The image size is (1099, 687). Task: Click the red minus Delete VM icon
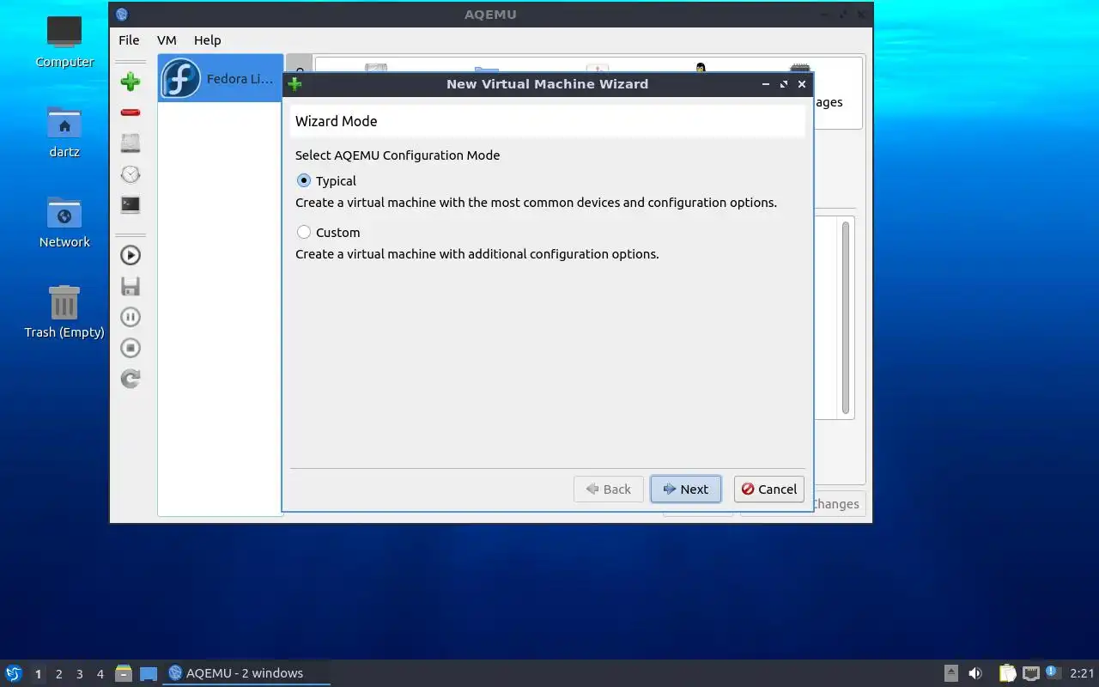pyautogui.click(x=131, y=112)
